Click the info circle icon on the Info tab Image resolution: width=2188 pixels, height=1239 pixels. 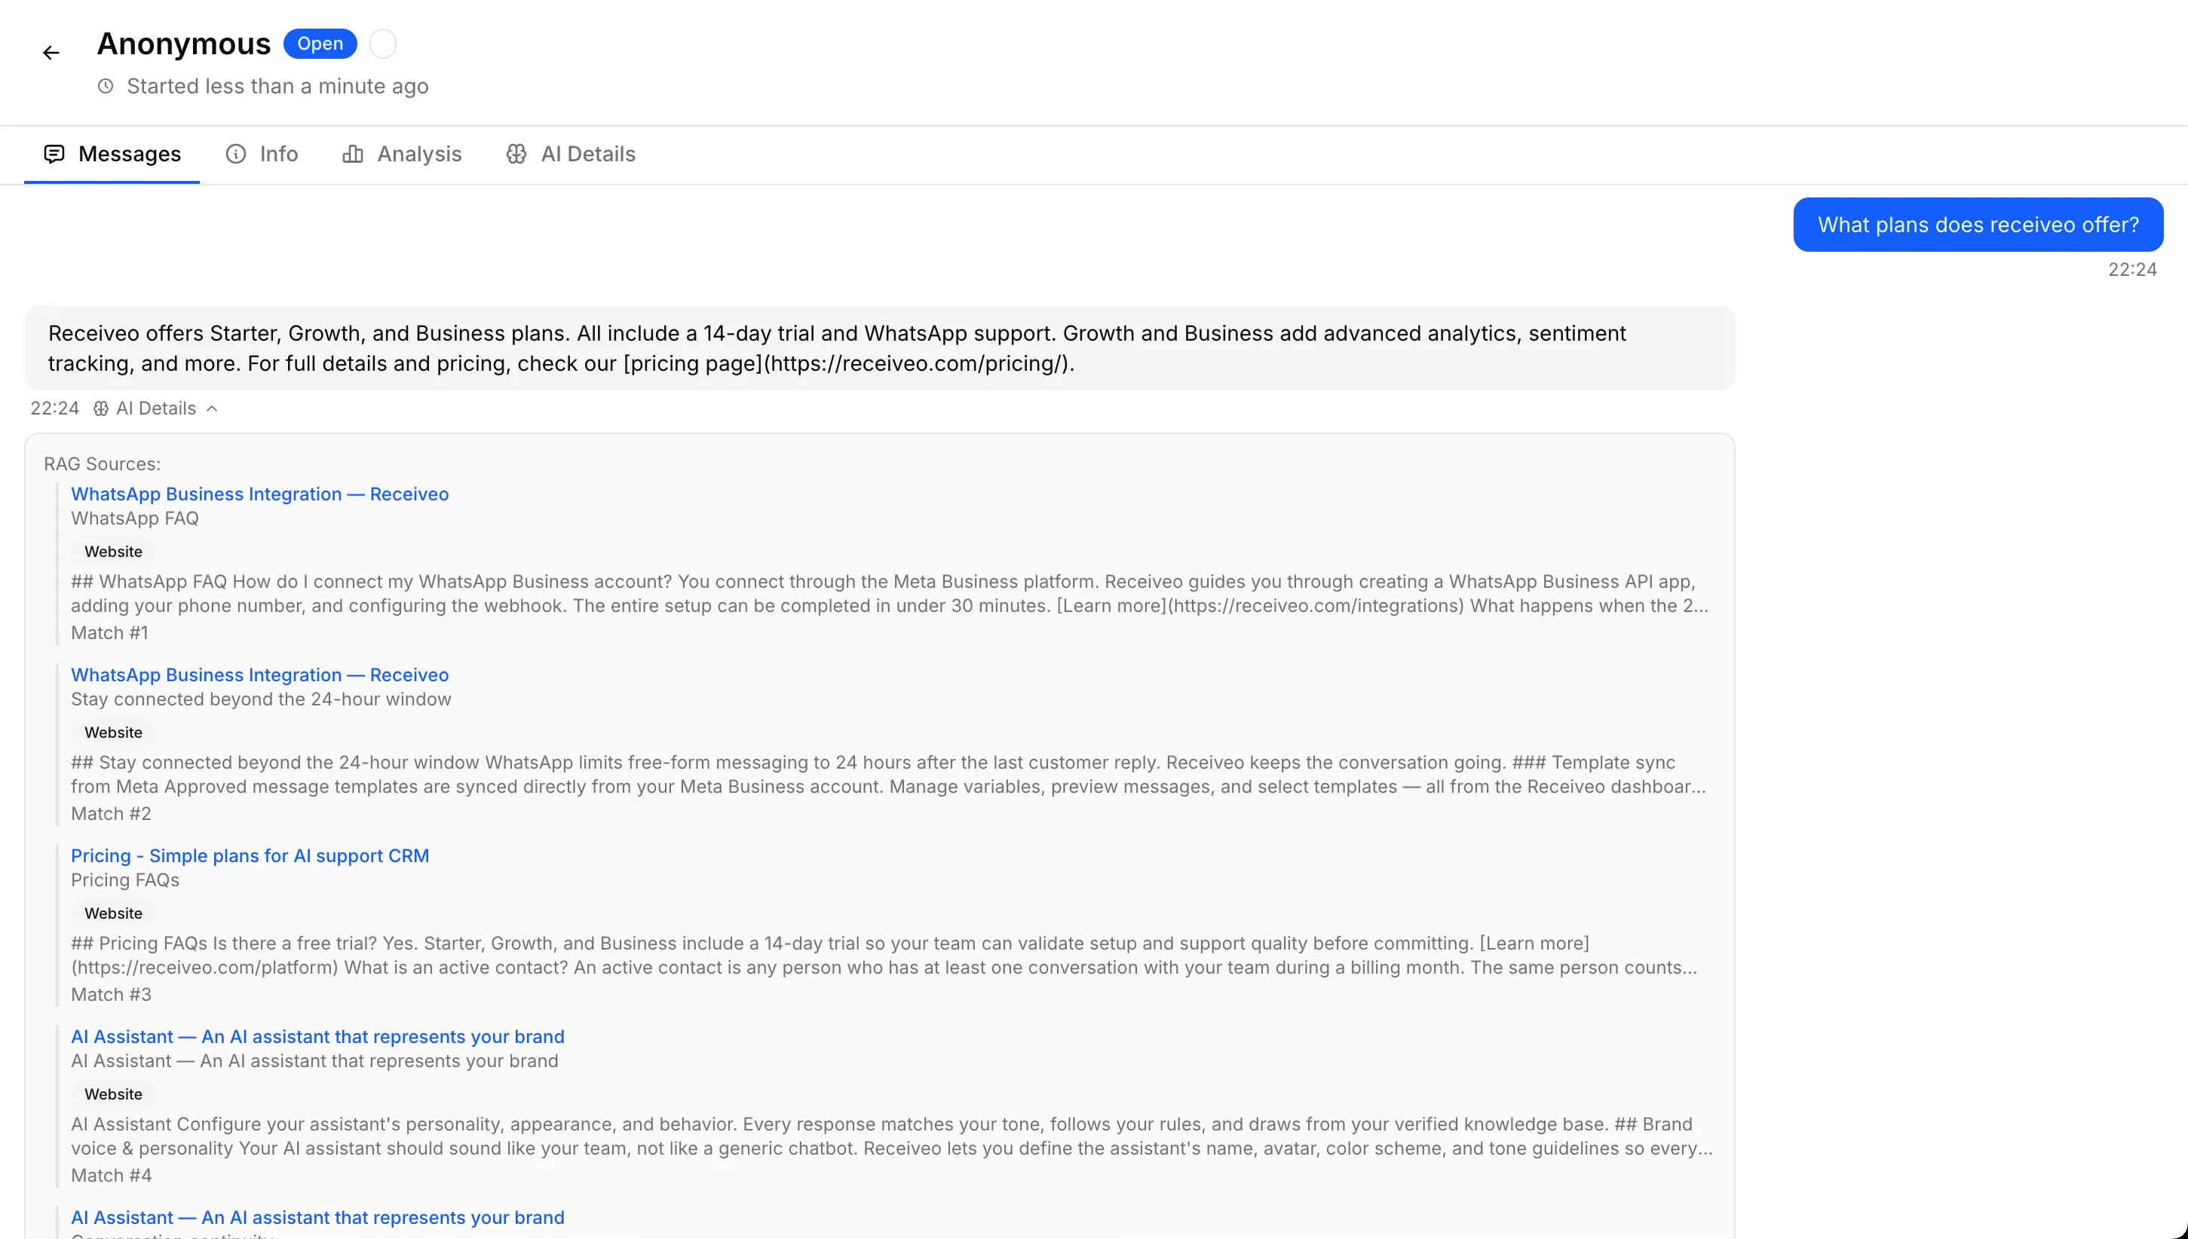[236, 154]
